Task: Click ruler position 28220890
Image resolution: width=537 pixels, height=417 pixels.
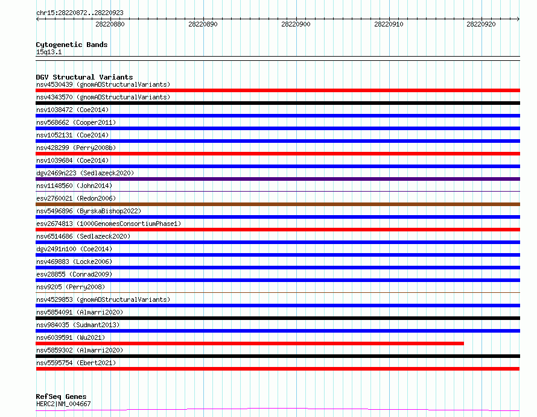Action: click(203, 24)
